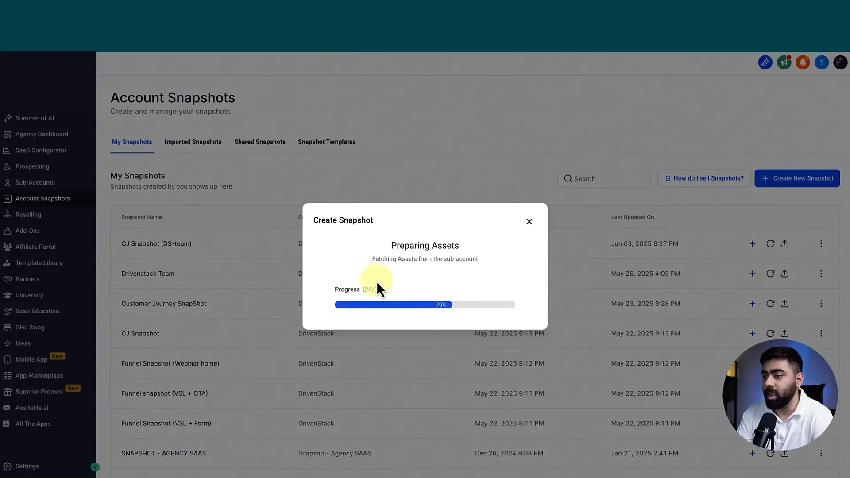Screen dimensions: 850x478
Task: Open the AI assistant icon in header
Action: (x=765, y=62)
